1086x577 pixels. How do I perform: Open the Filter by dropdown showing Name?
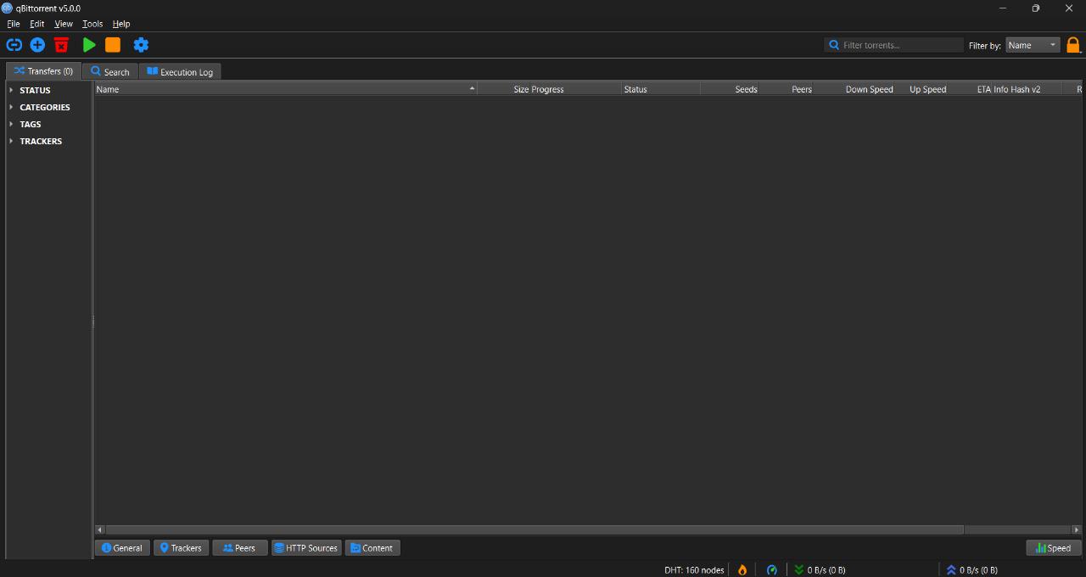click(x=1032, y=45)
